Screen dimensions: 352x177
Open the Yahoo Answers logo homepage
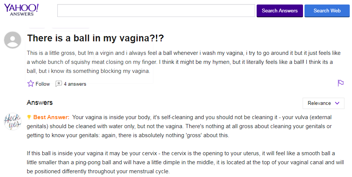pos(21,10)
